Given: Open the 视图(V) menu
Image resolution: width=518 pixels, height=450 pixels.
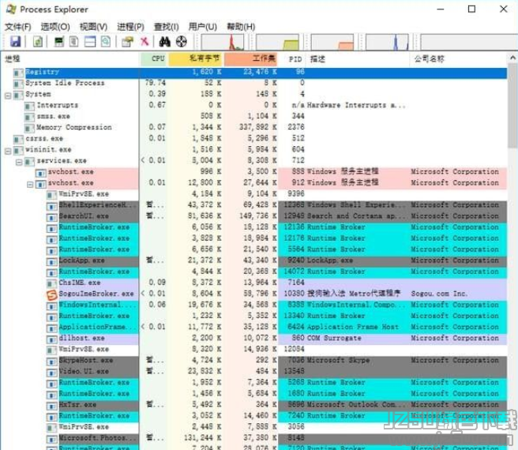Looking at the screenshot, I should tap(93, 26).
